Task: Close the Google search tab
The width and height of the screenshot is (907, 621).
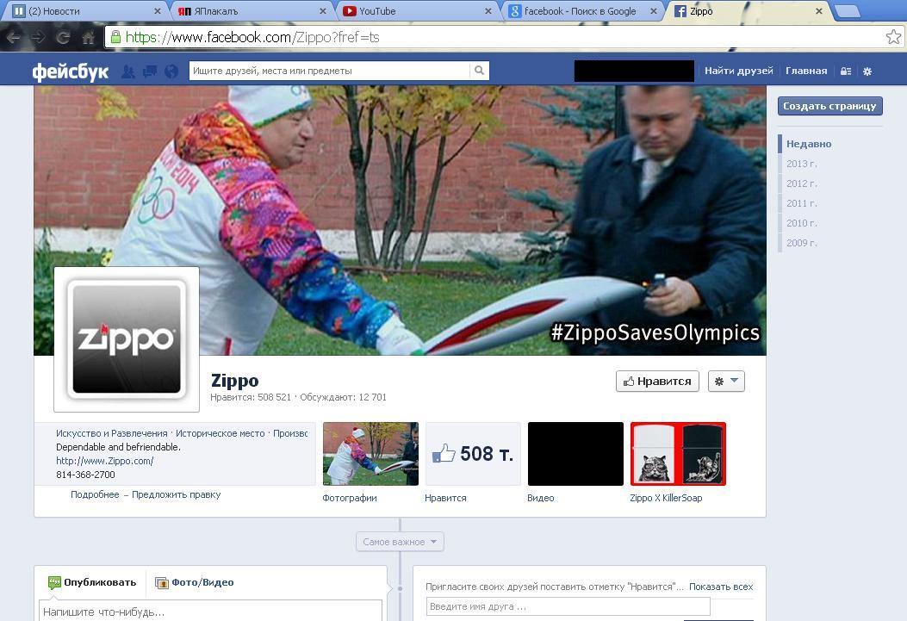Action: click(654, 11)
